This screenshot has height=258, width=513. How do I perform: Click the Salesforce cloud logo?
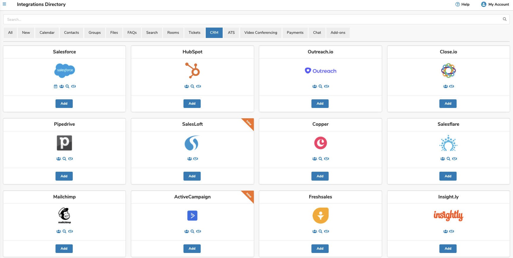(x=64, y=71)
